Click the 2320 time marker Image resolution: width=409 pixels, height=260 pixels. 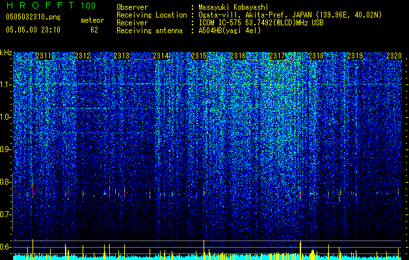pos(394,56)
